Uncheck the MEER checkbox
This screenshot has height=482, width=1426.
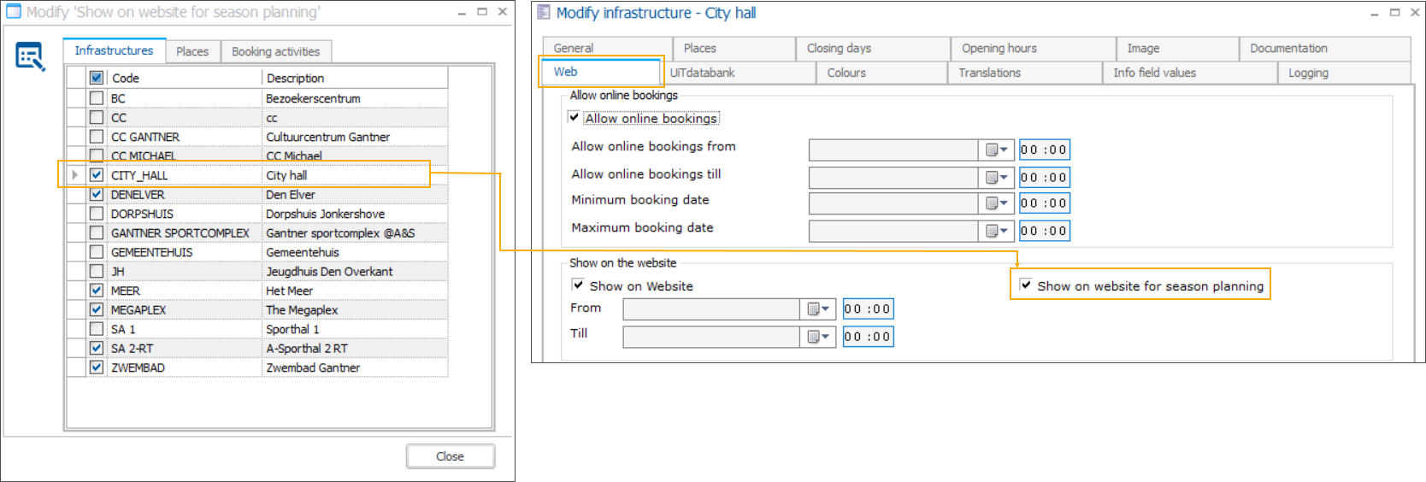coord(97,291)
